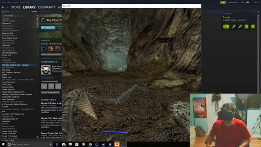Select IL-2 Sturmovik: Battle of Stalingrad
The width and height of the screenshot is (261, 147).
click(15, 104)
